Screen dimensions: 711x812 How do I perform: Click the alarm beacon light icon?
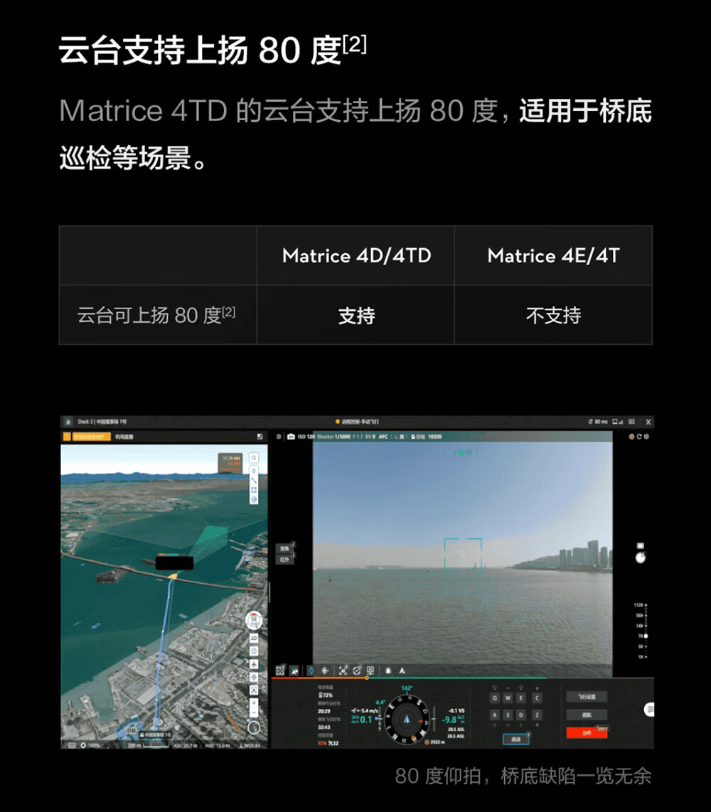click(x=388, y=671)
